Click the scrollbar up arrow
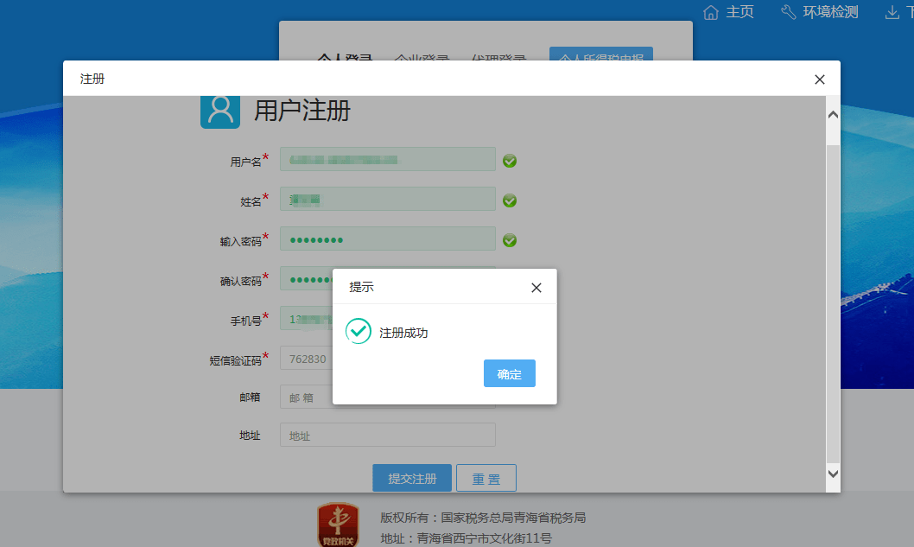Screen dimensions: 914x547 click(832, 113)
